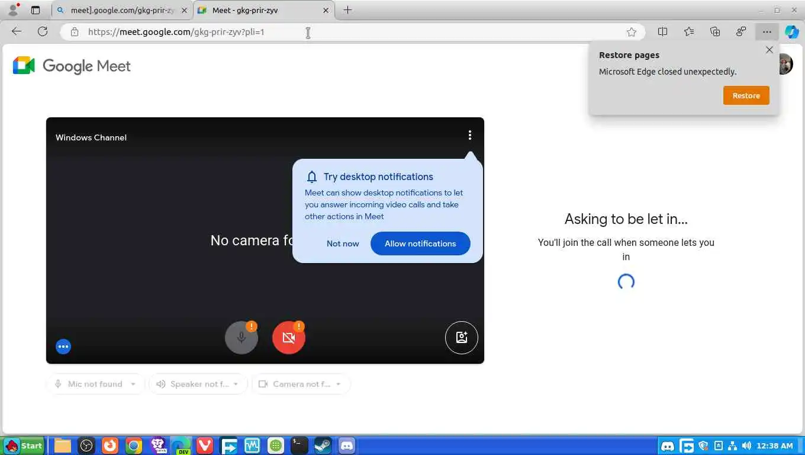Click the Google Meet logo
Viewport: 805px width, 455px height.
coord(72,66)
